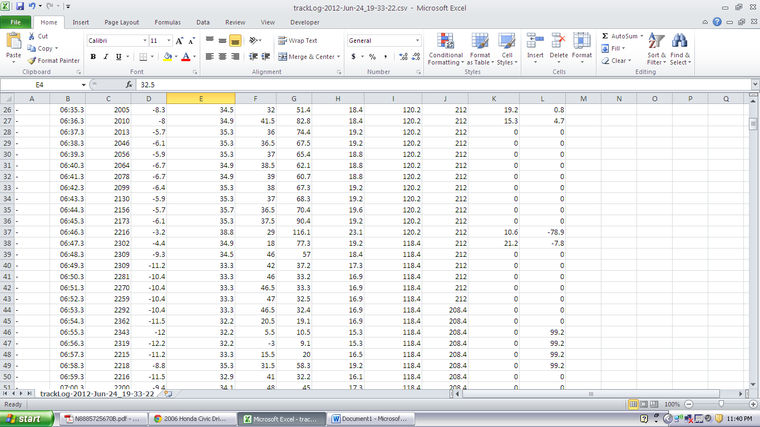Toggle Wrap Text for cell

pyautogui.click(x=298, y=41)
